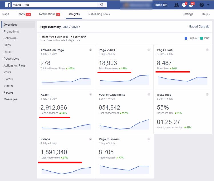Image resolution: width=214 pixels, height=181 pixels.
Task: Click the blue Organic legend swatch
Action: click(x=186, y=38)
